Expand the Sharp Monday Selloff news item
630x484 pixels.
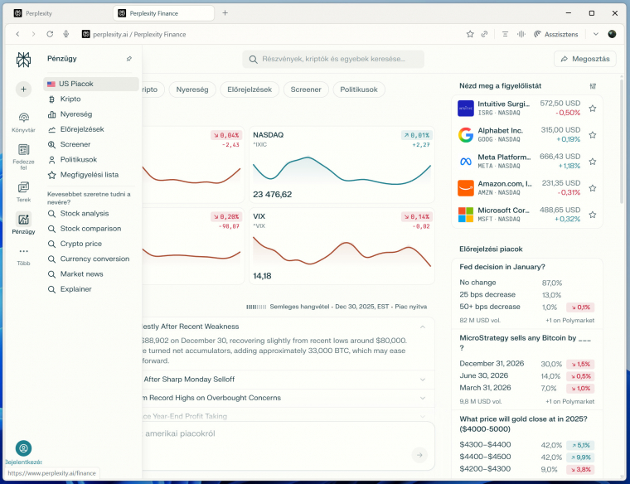coord(422,379)
